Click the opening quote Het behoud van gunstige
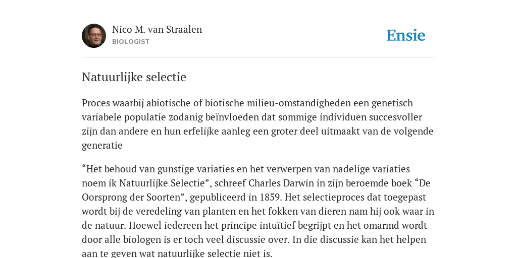The image size is (517, 258). (x=138, y=169)
